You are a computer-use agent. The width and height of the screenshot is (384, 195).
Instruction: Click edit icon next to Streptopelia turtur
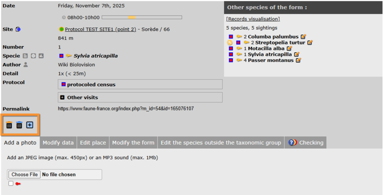click(x=310, y=43)
